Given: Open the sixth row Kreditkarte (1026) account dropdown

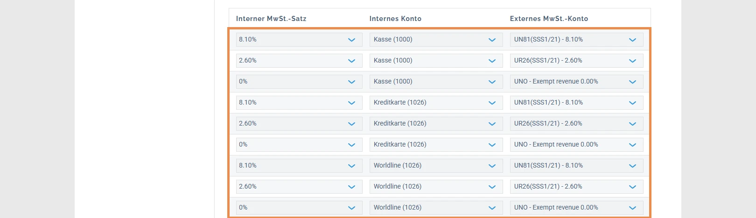Looking at the screenshot, I should pyautogui.click(x=436, y=145).
